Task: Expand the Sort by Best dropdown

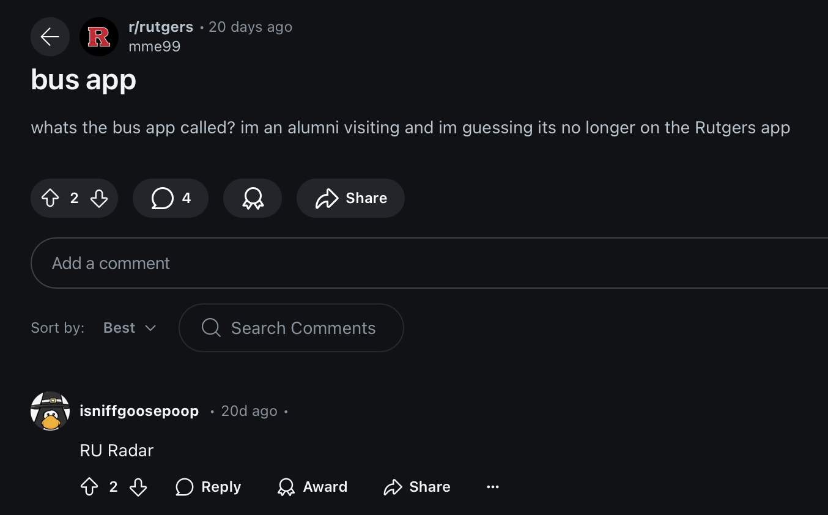Action: 130,328
